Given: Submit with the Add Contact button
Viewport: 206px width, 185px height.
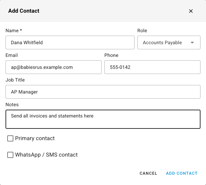Looking at the screenshot, I should coord(182,173).
